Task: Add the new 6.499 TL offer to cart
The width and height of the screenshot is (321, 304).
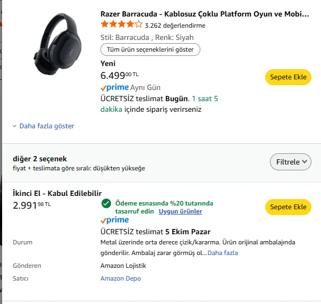Action: coord(288,77)
